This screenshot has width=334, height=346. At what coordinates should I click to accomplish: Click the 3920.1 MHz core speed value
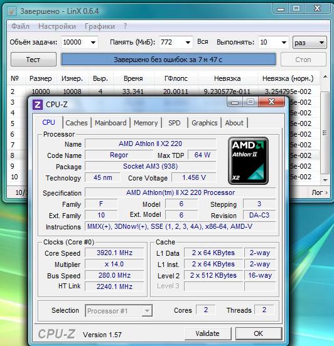(x=114, y=253)
